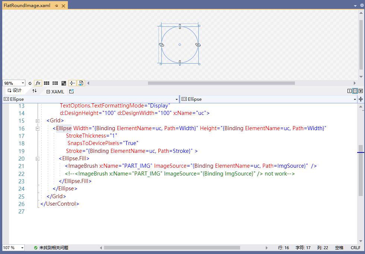Click the CRLF line ending indicator

[x=355, y=248]
